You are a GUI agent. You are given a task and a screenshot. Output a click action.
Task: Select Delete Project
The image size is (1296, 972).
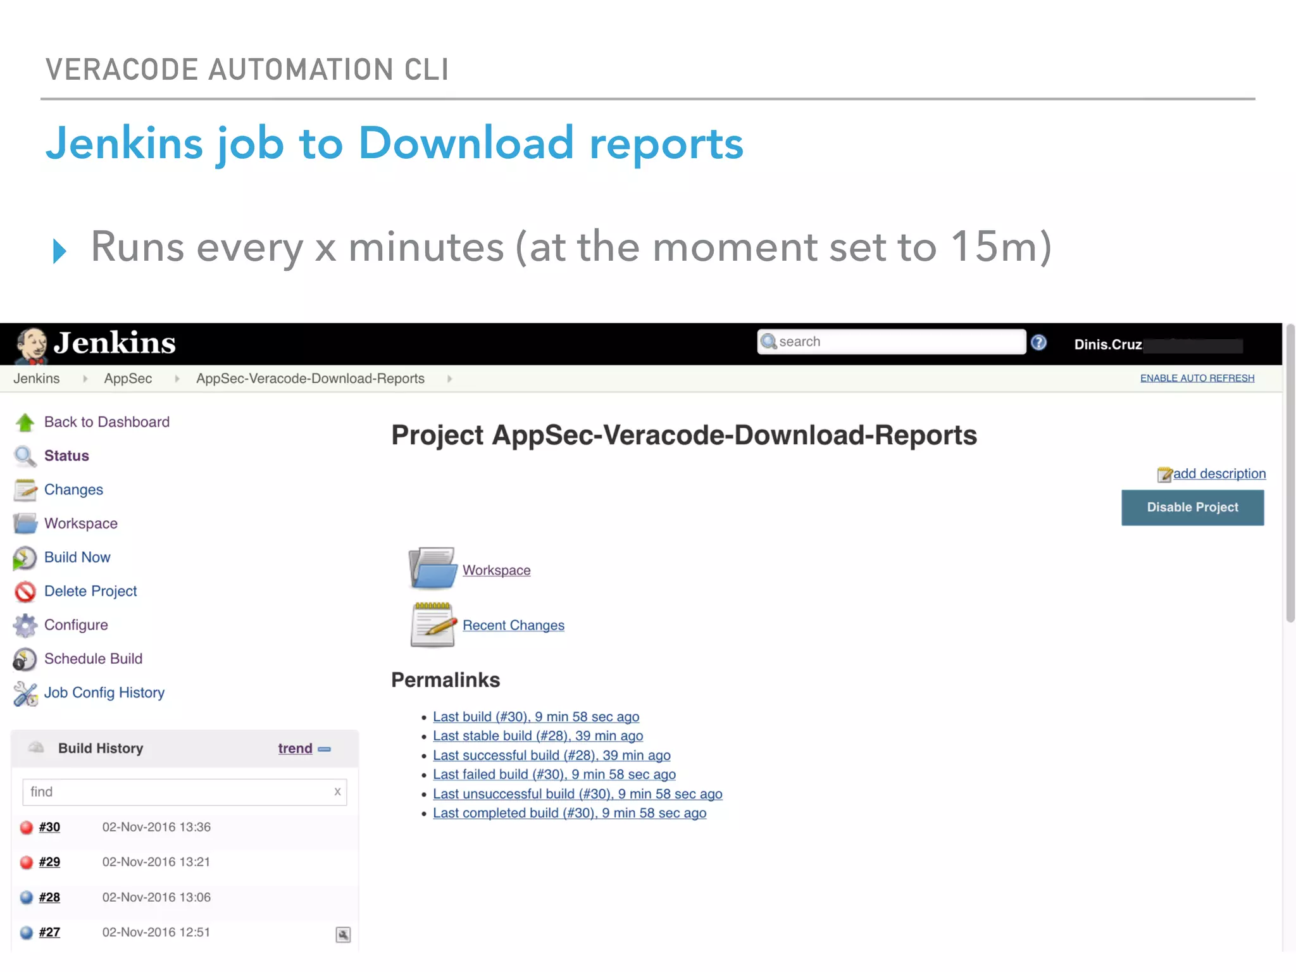[x=90, y=591]
